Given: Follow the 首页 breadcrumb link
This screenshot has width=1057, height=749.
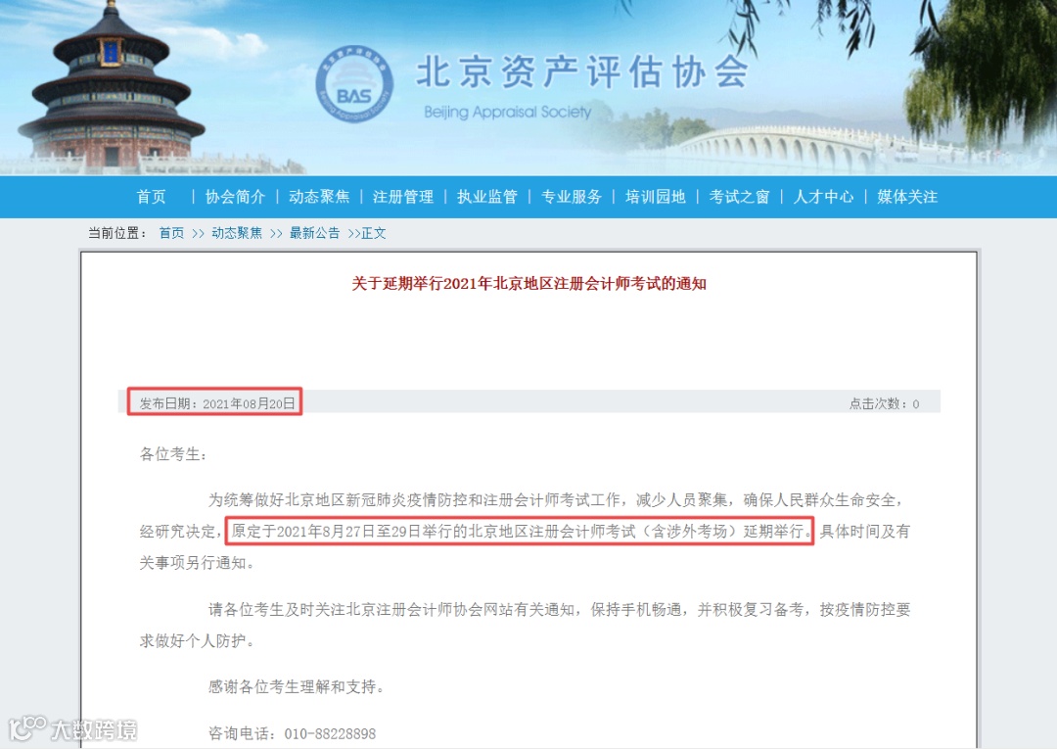Looking at the screenshot, I should pyautogui.click(x=171, y=233).
